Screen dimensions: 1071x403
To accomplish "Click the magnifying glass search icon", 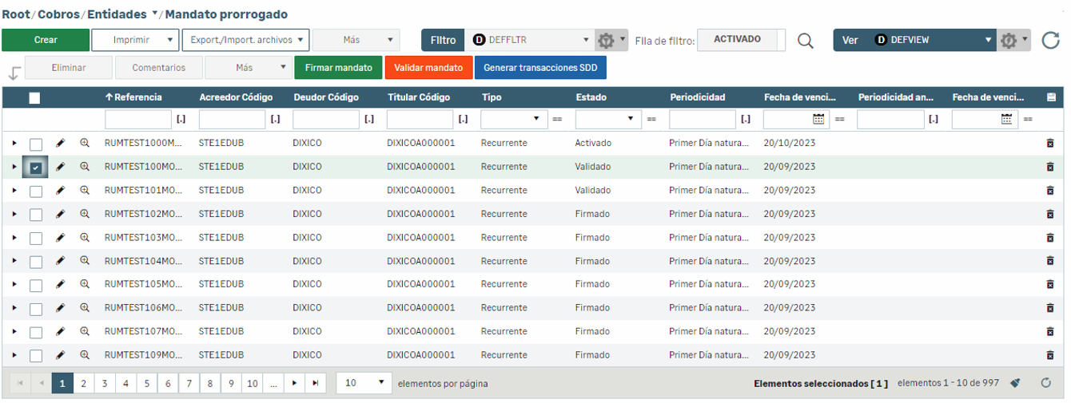I will pyautogui.click(x=806, y=41).
